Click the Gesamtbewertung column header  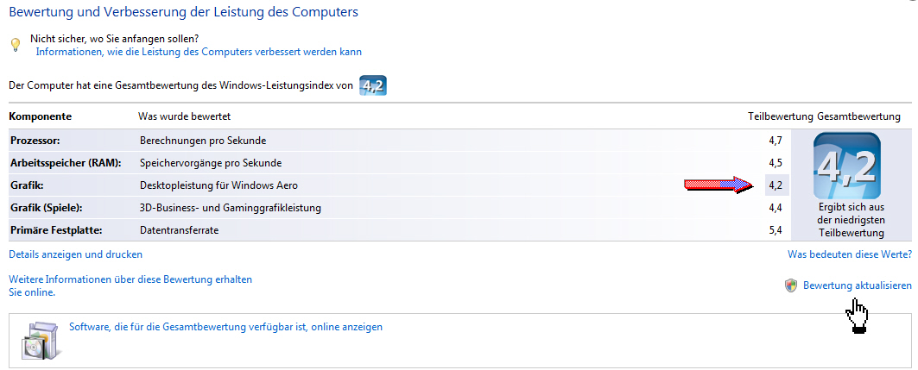click(858, 116)
